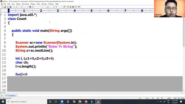Click the OVR indicator in status bar
The height and width of the screenshot is (104, 185).
[175, 98]
